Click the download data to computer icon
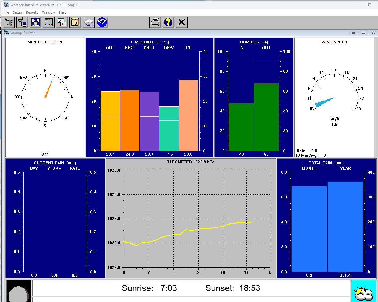Viewport: 378px width, 302px height. pos(22,22)
